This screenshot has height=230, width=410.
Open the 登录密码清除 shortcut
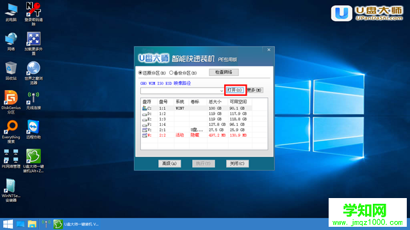pos(33,14)
